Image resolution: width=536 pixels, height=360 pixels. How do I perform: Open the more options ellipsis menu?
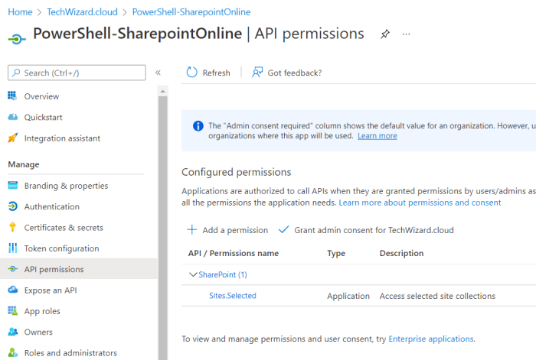[406, 34]
